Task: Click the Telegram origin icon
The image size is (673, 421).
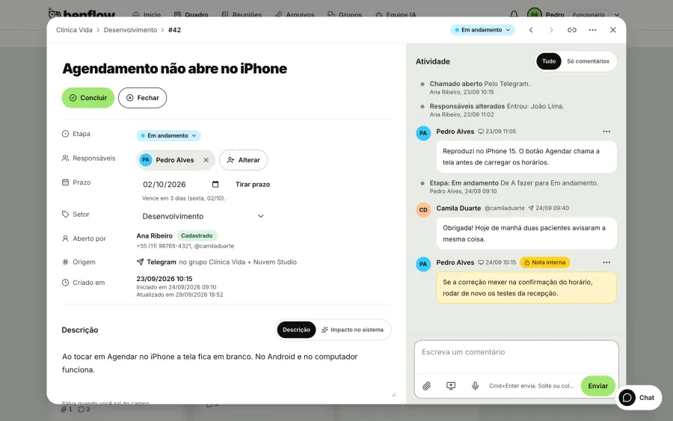Action: pyautogui.click(x=140, y=262)
